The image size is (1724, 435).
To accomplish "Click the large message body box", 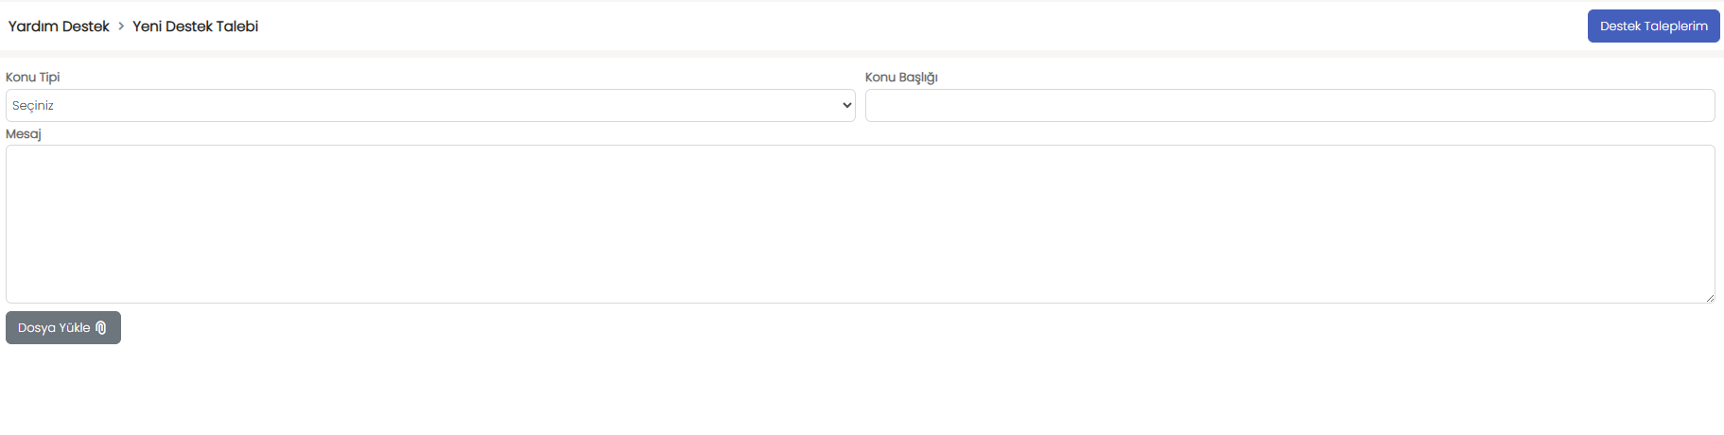I will coord(861,224).
